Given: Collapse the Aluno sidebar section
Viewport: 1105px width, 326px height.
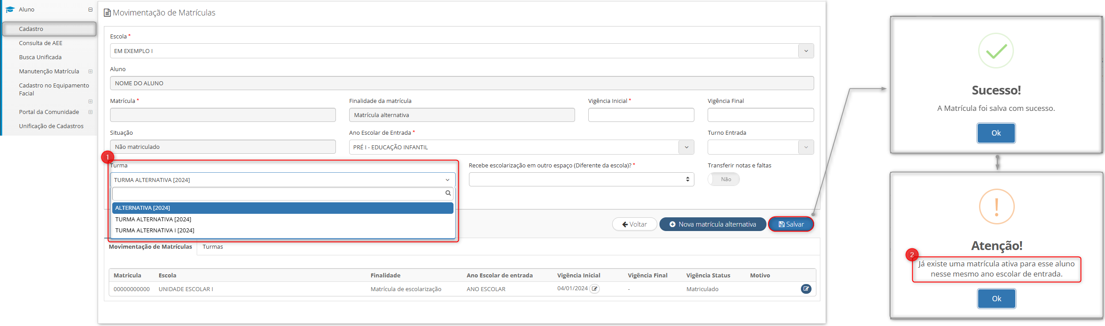Looking at the screenshot, I should 90,9.
